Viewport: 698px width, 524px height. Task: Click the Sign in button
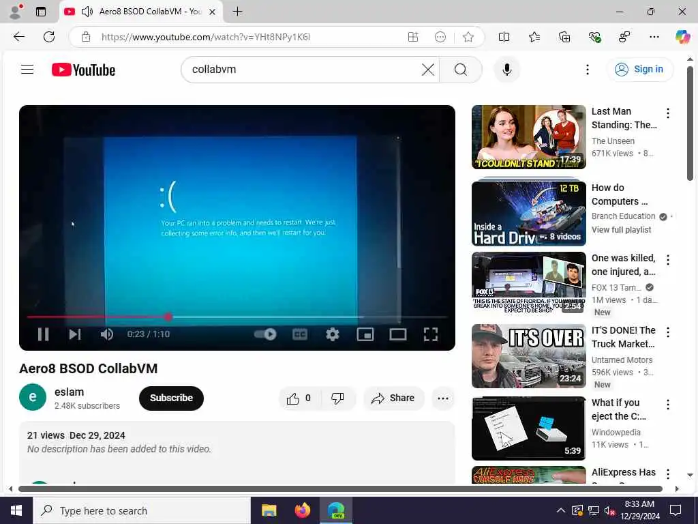(639, 70)
